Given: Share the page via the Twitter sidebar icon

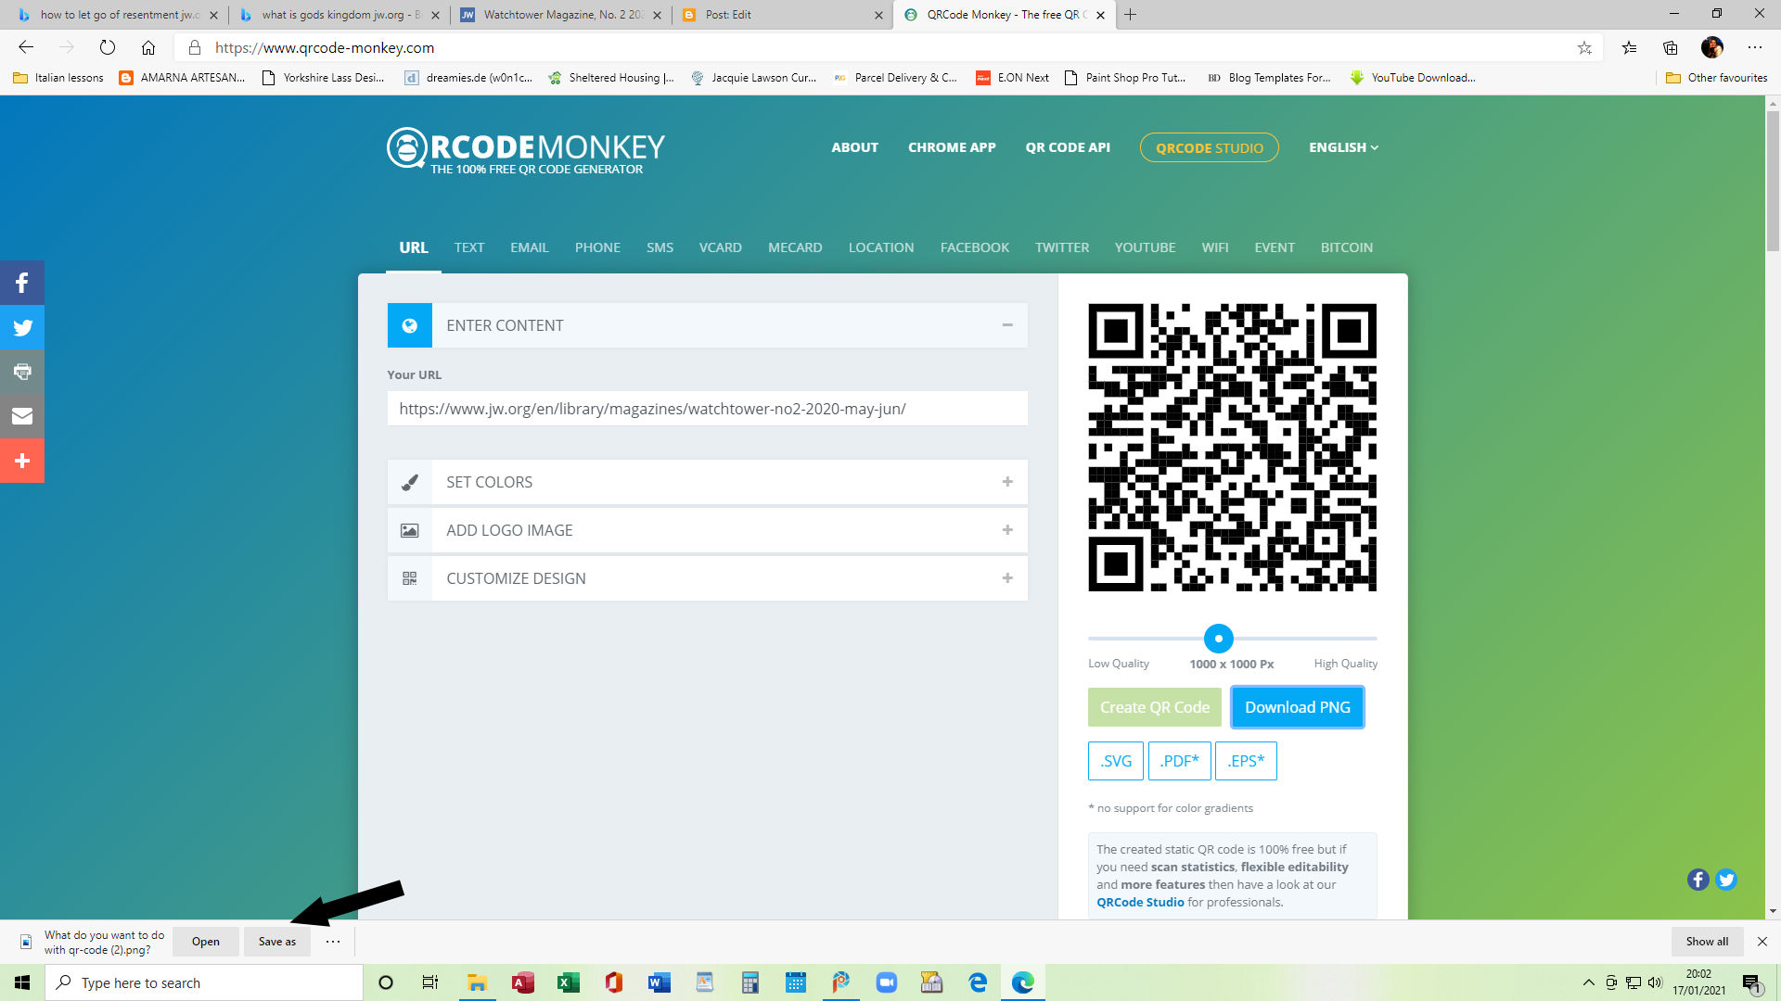Looking at the screenshot, I should [x=22, y=327].
